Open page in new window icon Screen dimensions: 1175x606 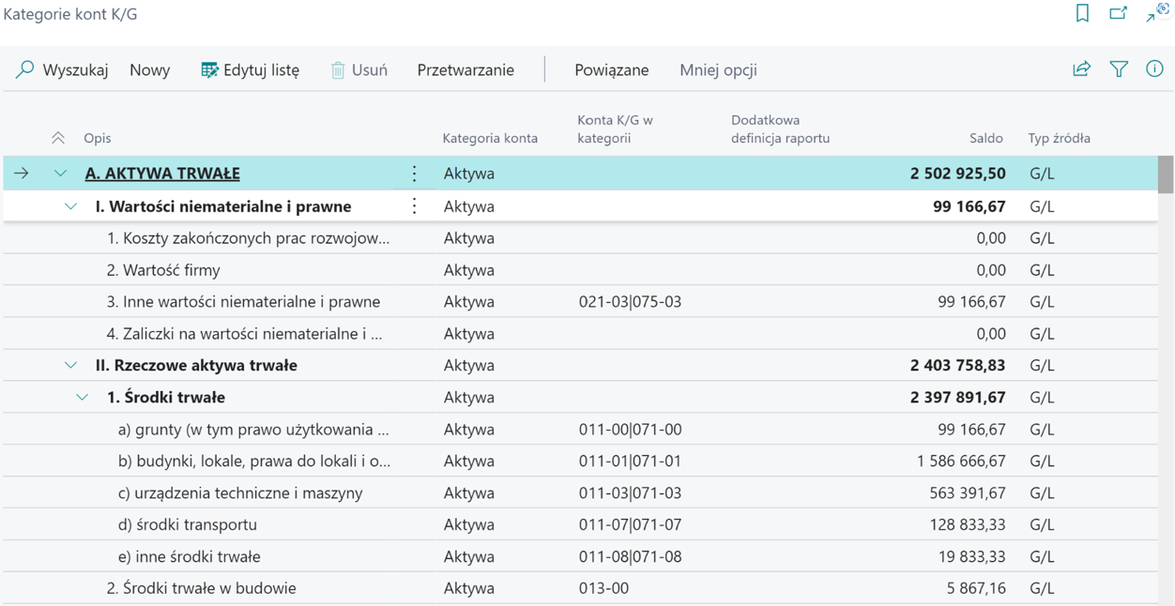point(1118,13)
